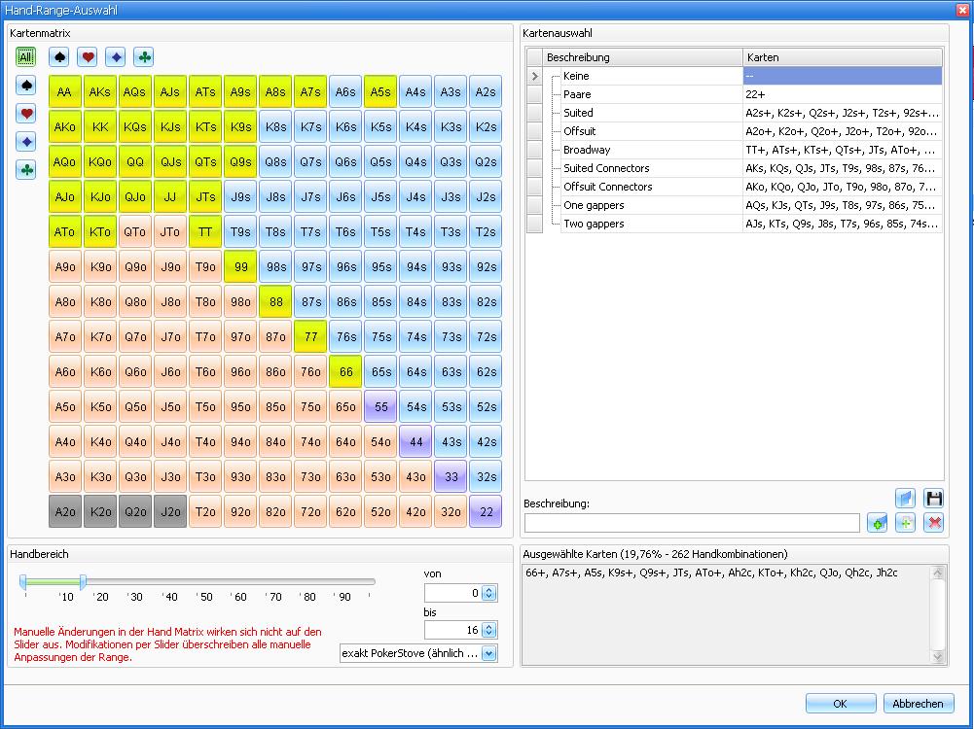This screenshot has height=729, width=974.
Task: Toggle the 32s hand cell
Action: (x=486, y=476)
